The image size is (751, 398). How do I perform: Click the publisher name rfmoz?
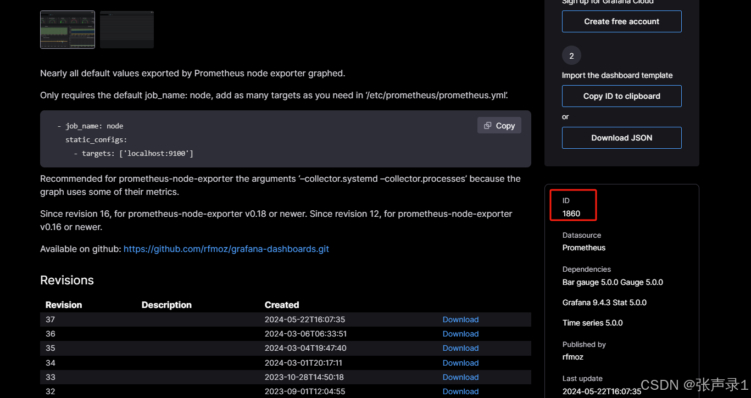(x=573, y=357)
